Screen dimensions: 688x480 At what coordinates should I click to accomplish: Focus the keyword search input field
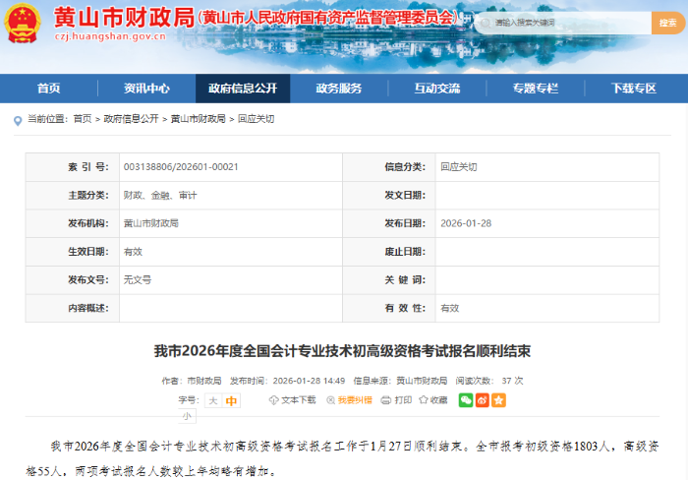point(563,23)
